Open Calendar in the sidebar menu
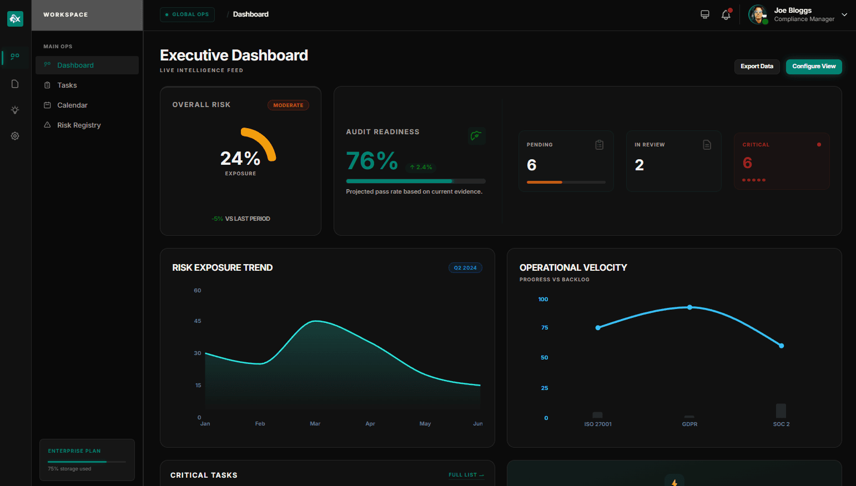The width and height of the screenshot is (856, 486). point(87,105)
